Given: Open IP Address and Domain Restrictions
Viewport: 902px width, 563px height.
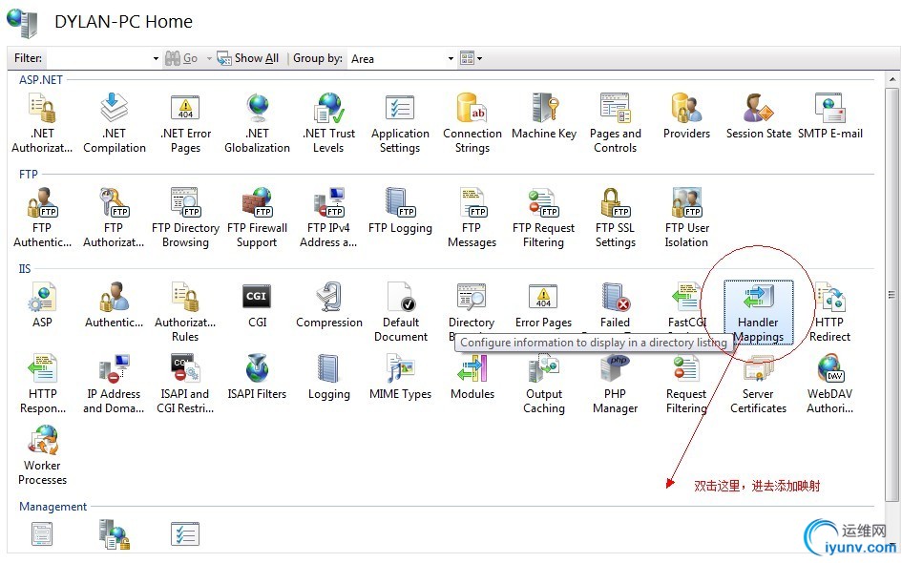Looking at the screenshot, I should 114,384.
